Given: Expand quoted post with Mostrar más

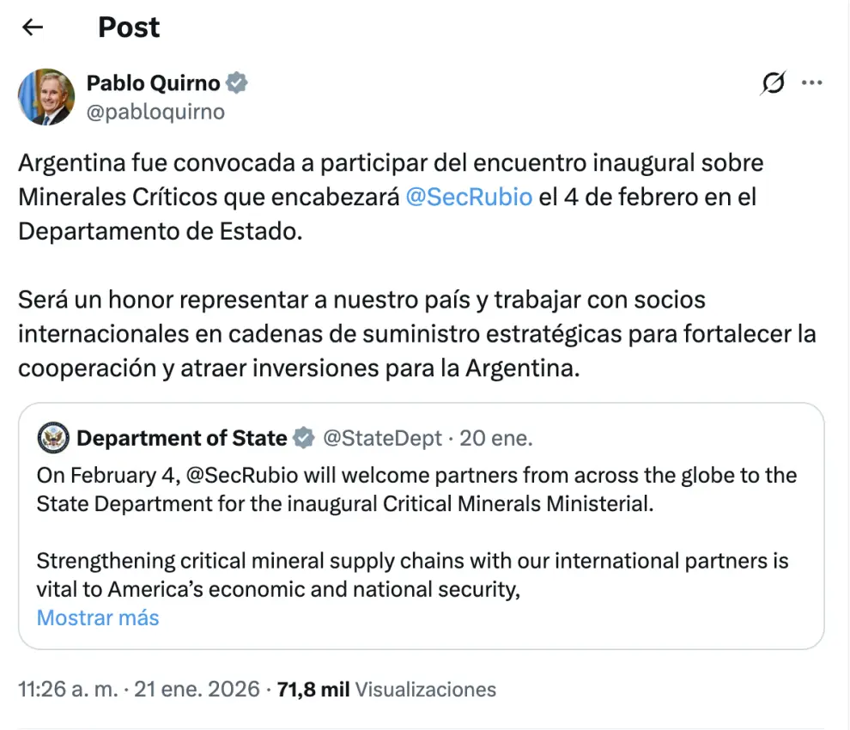Looking at the screenshot, I should coord(98,617).
